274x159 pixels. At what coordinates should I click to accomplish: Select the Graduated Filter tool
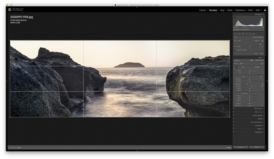(x=247, y=34)
